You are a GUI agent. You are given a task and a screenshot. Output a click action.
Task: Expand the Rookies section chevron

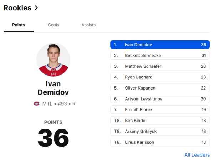tap(36, 8)
